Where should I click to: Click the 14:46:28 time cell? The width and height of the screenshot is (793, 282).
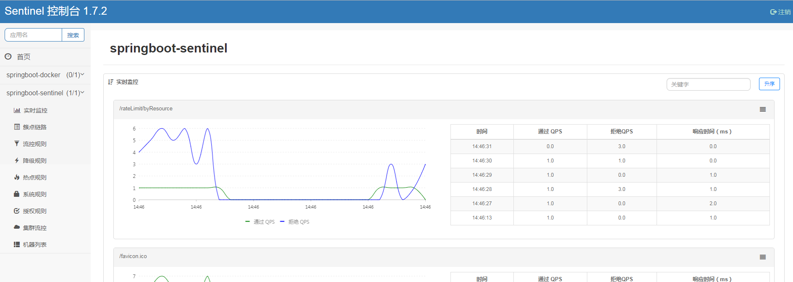[x=482, y=189]
